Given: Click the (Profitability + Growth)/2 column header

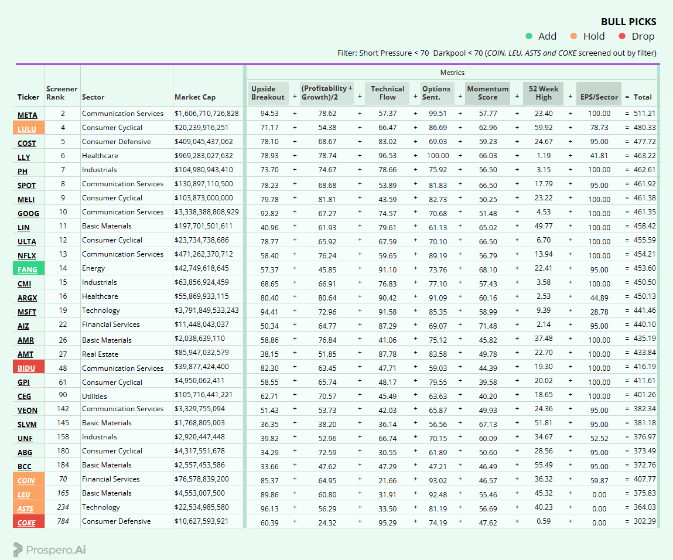Looking at the screenshot, I should click(327, 93).
